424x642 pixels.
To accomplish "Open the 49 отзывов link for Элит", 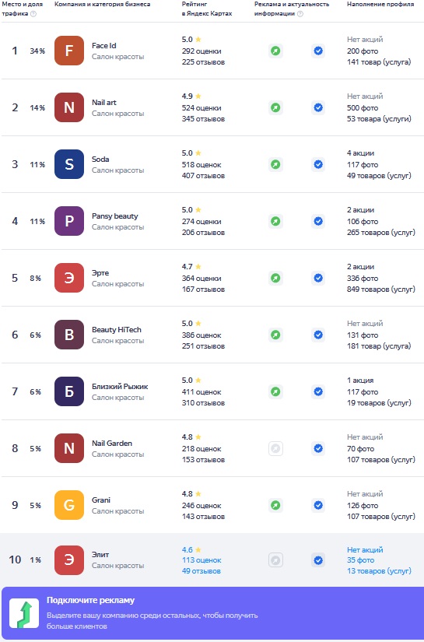I will (x=201, y=570).
